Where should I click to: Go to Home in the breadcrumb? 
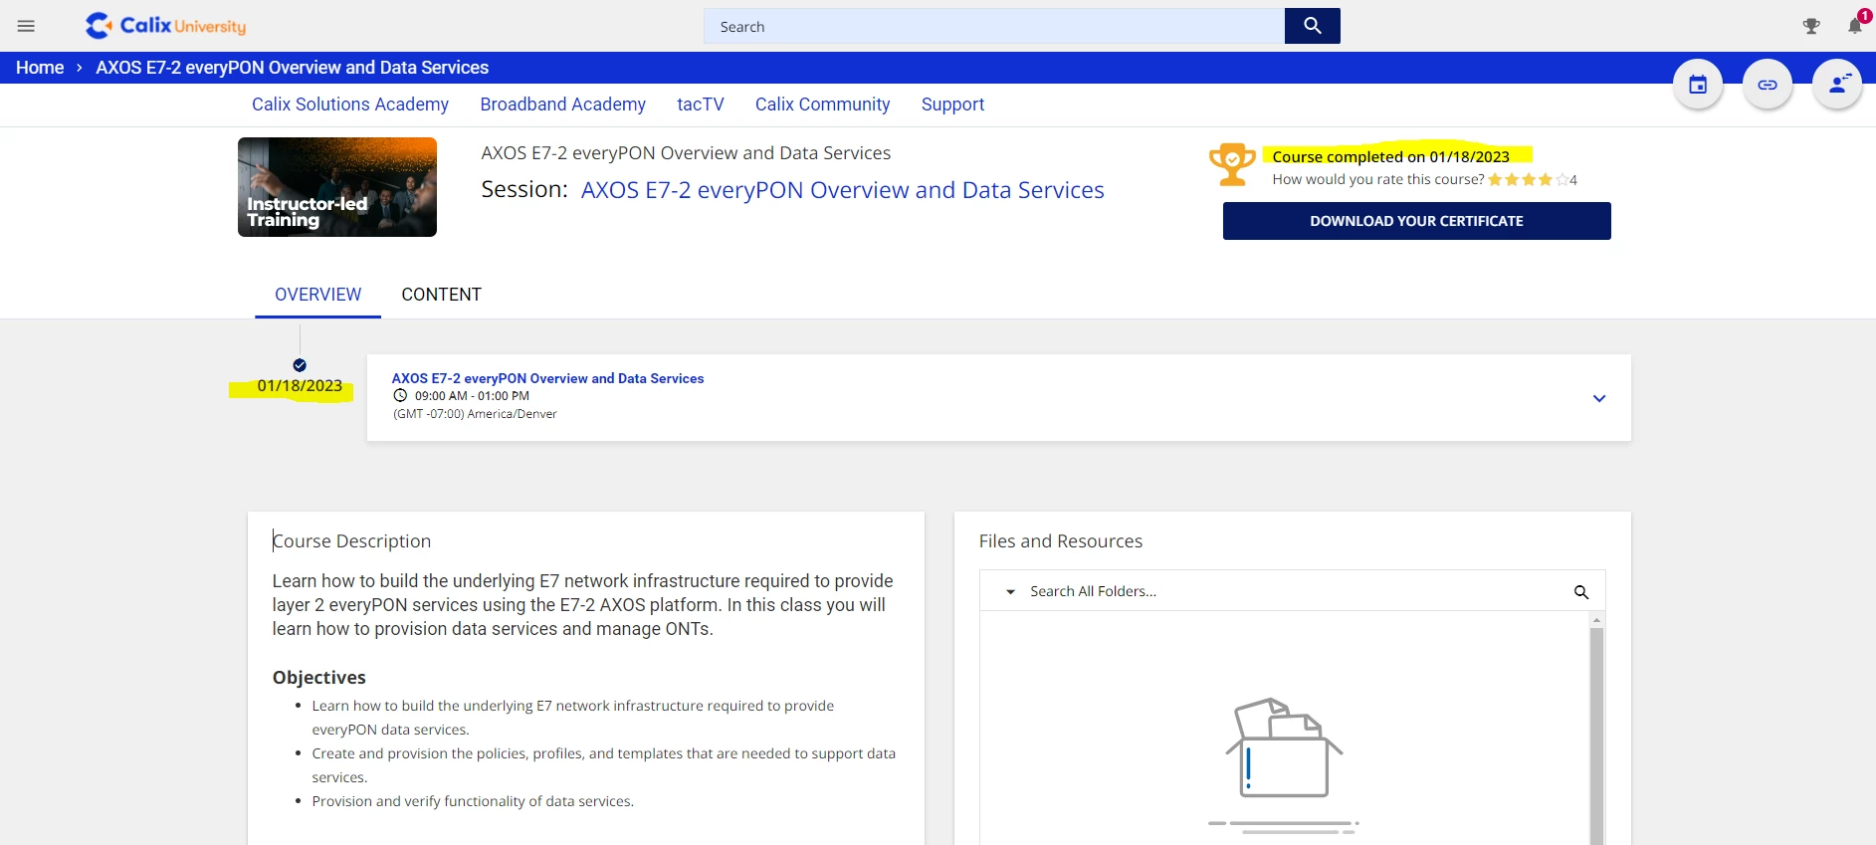[x=40, y=68]
